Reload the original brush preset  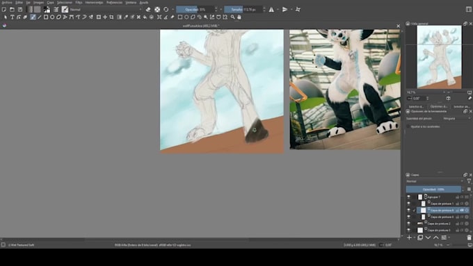166,10
